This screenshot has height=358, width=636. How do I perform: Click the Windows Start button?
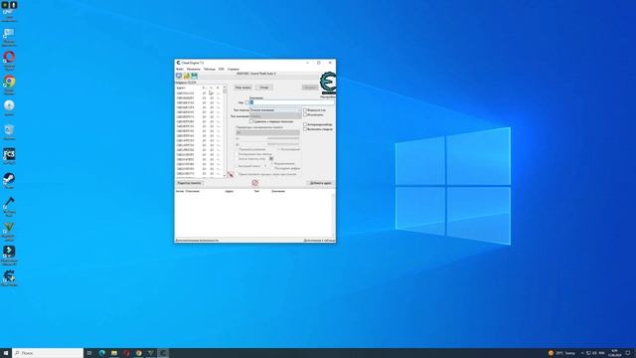tap(6, 353)
